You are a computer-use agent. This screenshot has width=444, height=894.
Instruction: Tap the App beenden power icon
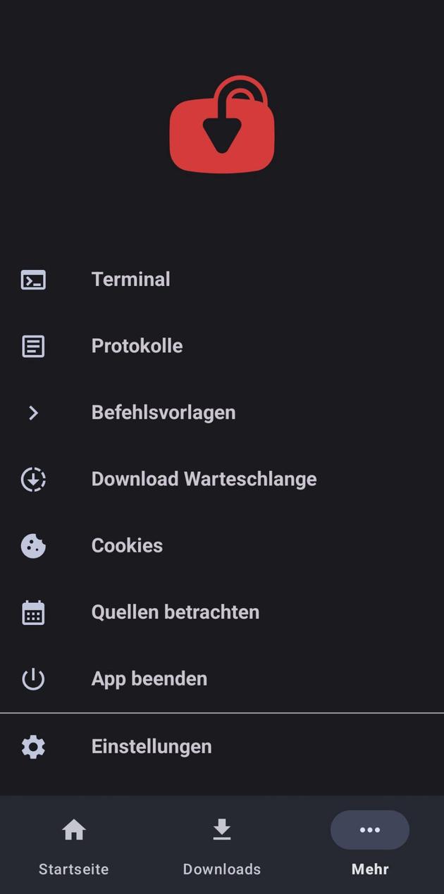[x=33, y=679]
